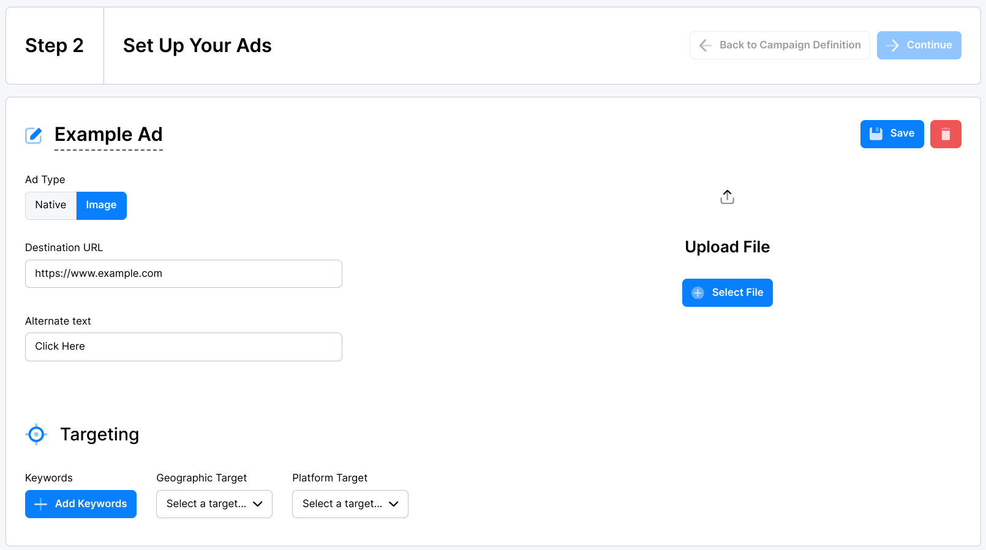This screenshot has width=986, height=550.
Task: Click the Select File button
Action: 727,293
